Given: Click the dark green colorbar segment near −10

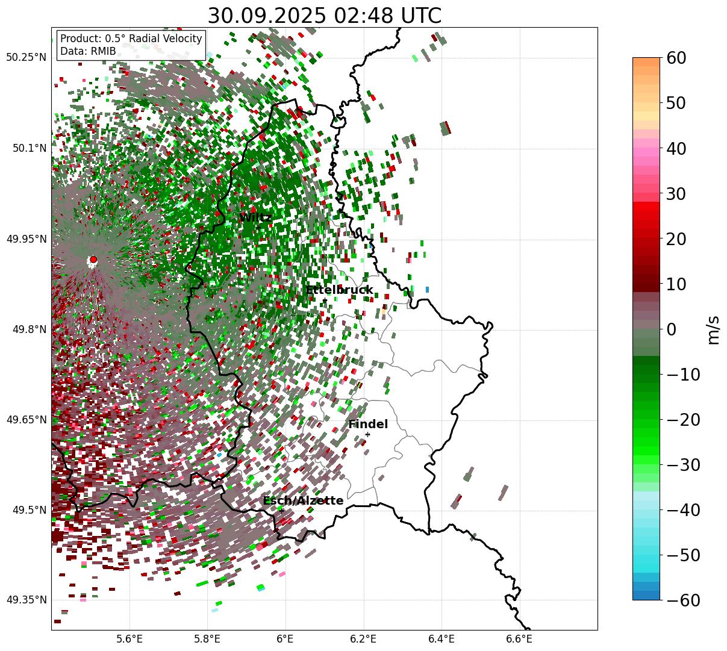Looking at the screenshot, I should (x=646, y=370).
